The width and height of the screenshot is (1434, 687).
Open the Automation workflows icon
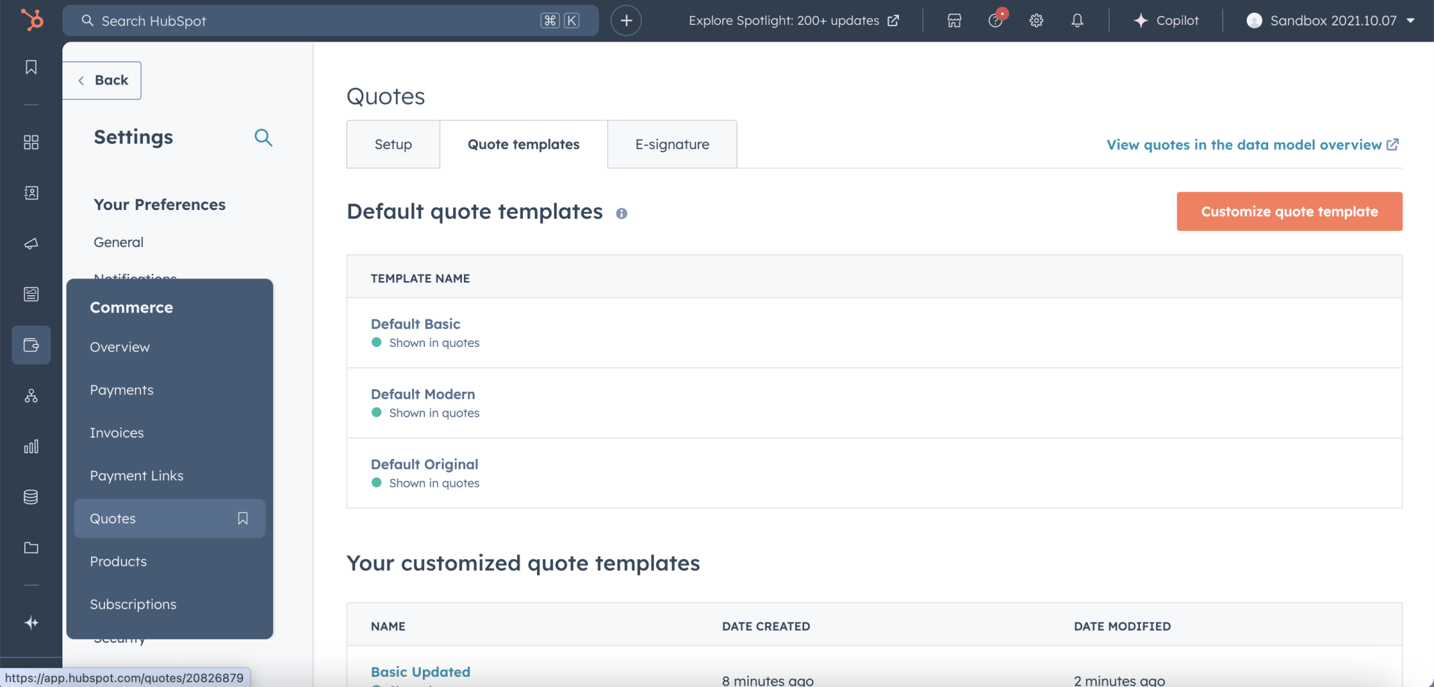31,396
